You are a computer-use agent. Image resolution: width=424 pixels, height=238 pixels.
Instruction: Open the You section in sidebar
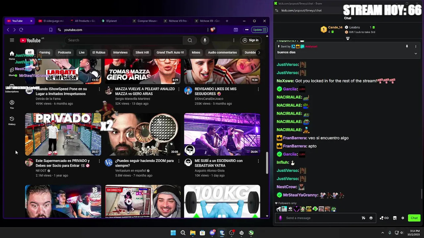pos(12,104)
